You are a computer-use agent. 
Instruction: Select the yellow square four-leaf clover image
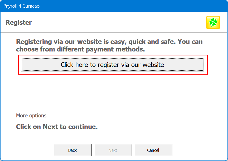(x=213, y=23)
